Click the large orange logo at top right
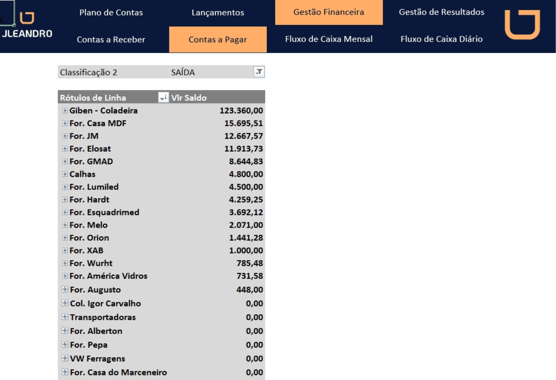The width and height of the screenshot is (556, 380). 522,25
